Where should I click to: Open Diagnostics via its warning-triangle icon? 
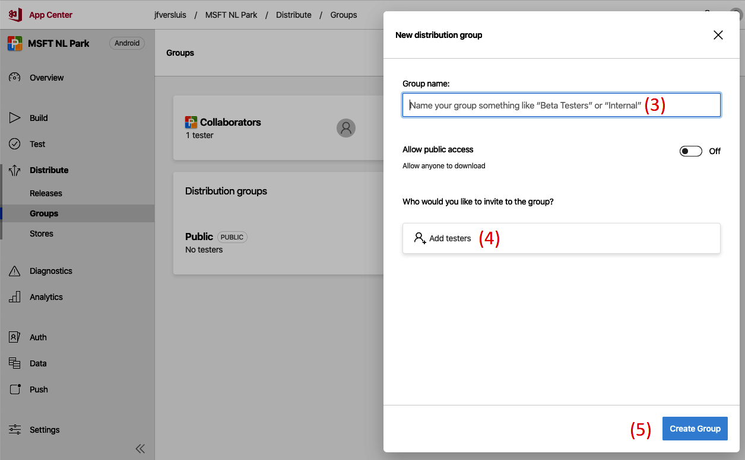[x=15, y=271]
